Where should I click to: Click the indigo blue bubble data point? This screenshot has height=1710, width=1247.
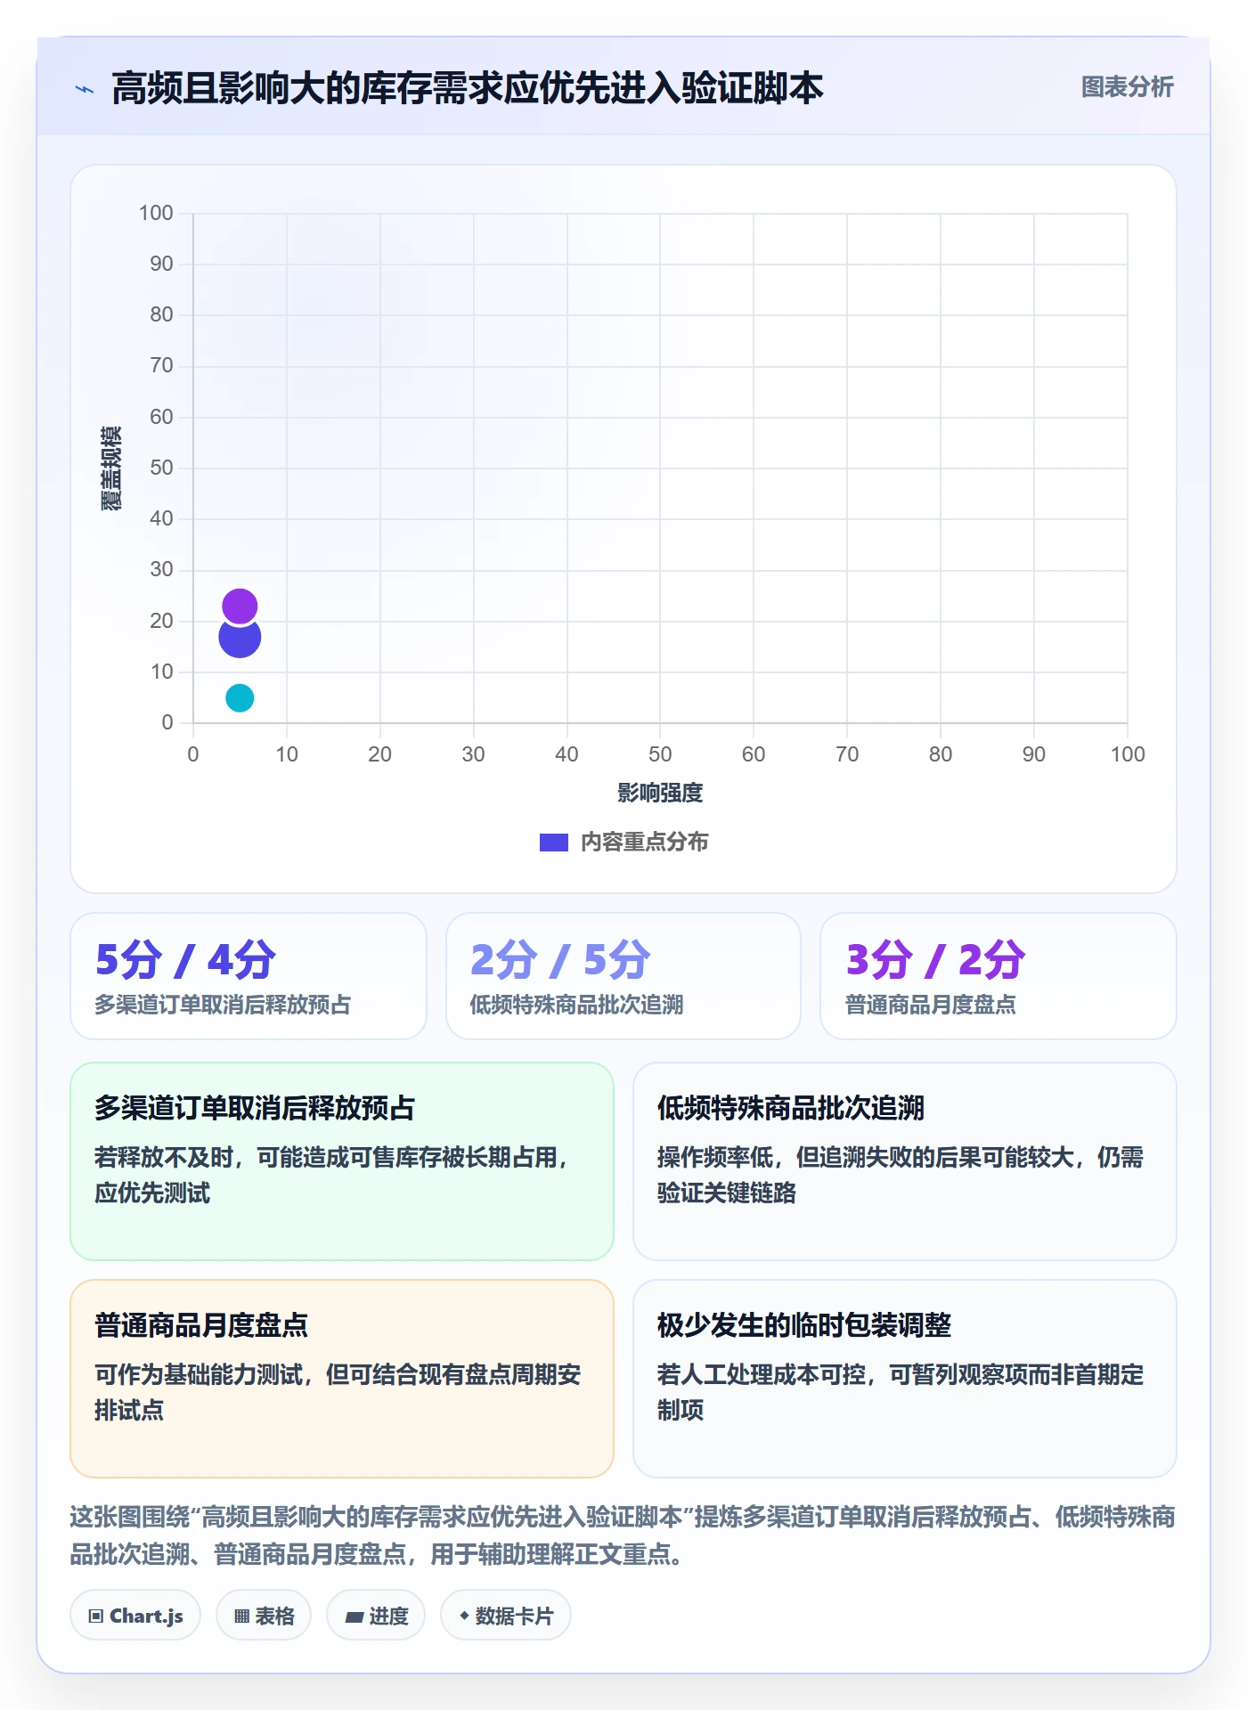240,637
